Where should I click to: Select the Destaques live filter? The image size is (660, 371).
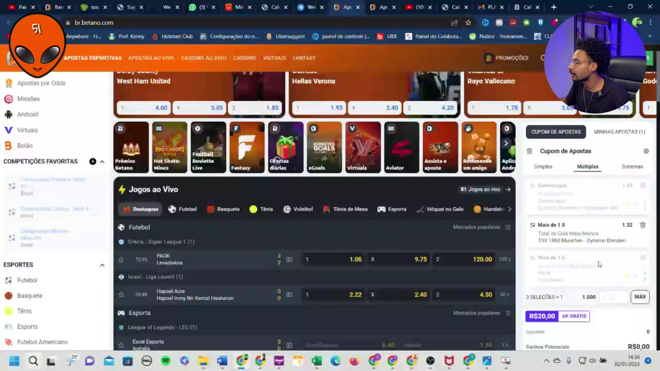(x=141, y=209)
